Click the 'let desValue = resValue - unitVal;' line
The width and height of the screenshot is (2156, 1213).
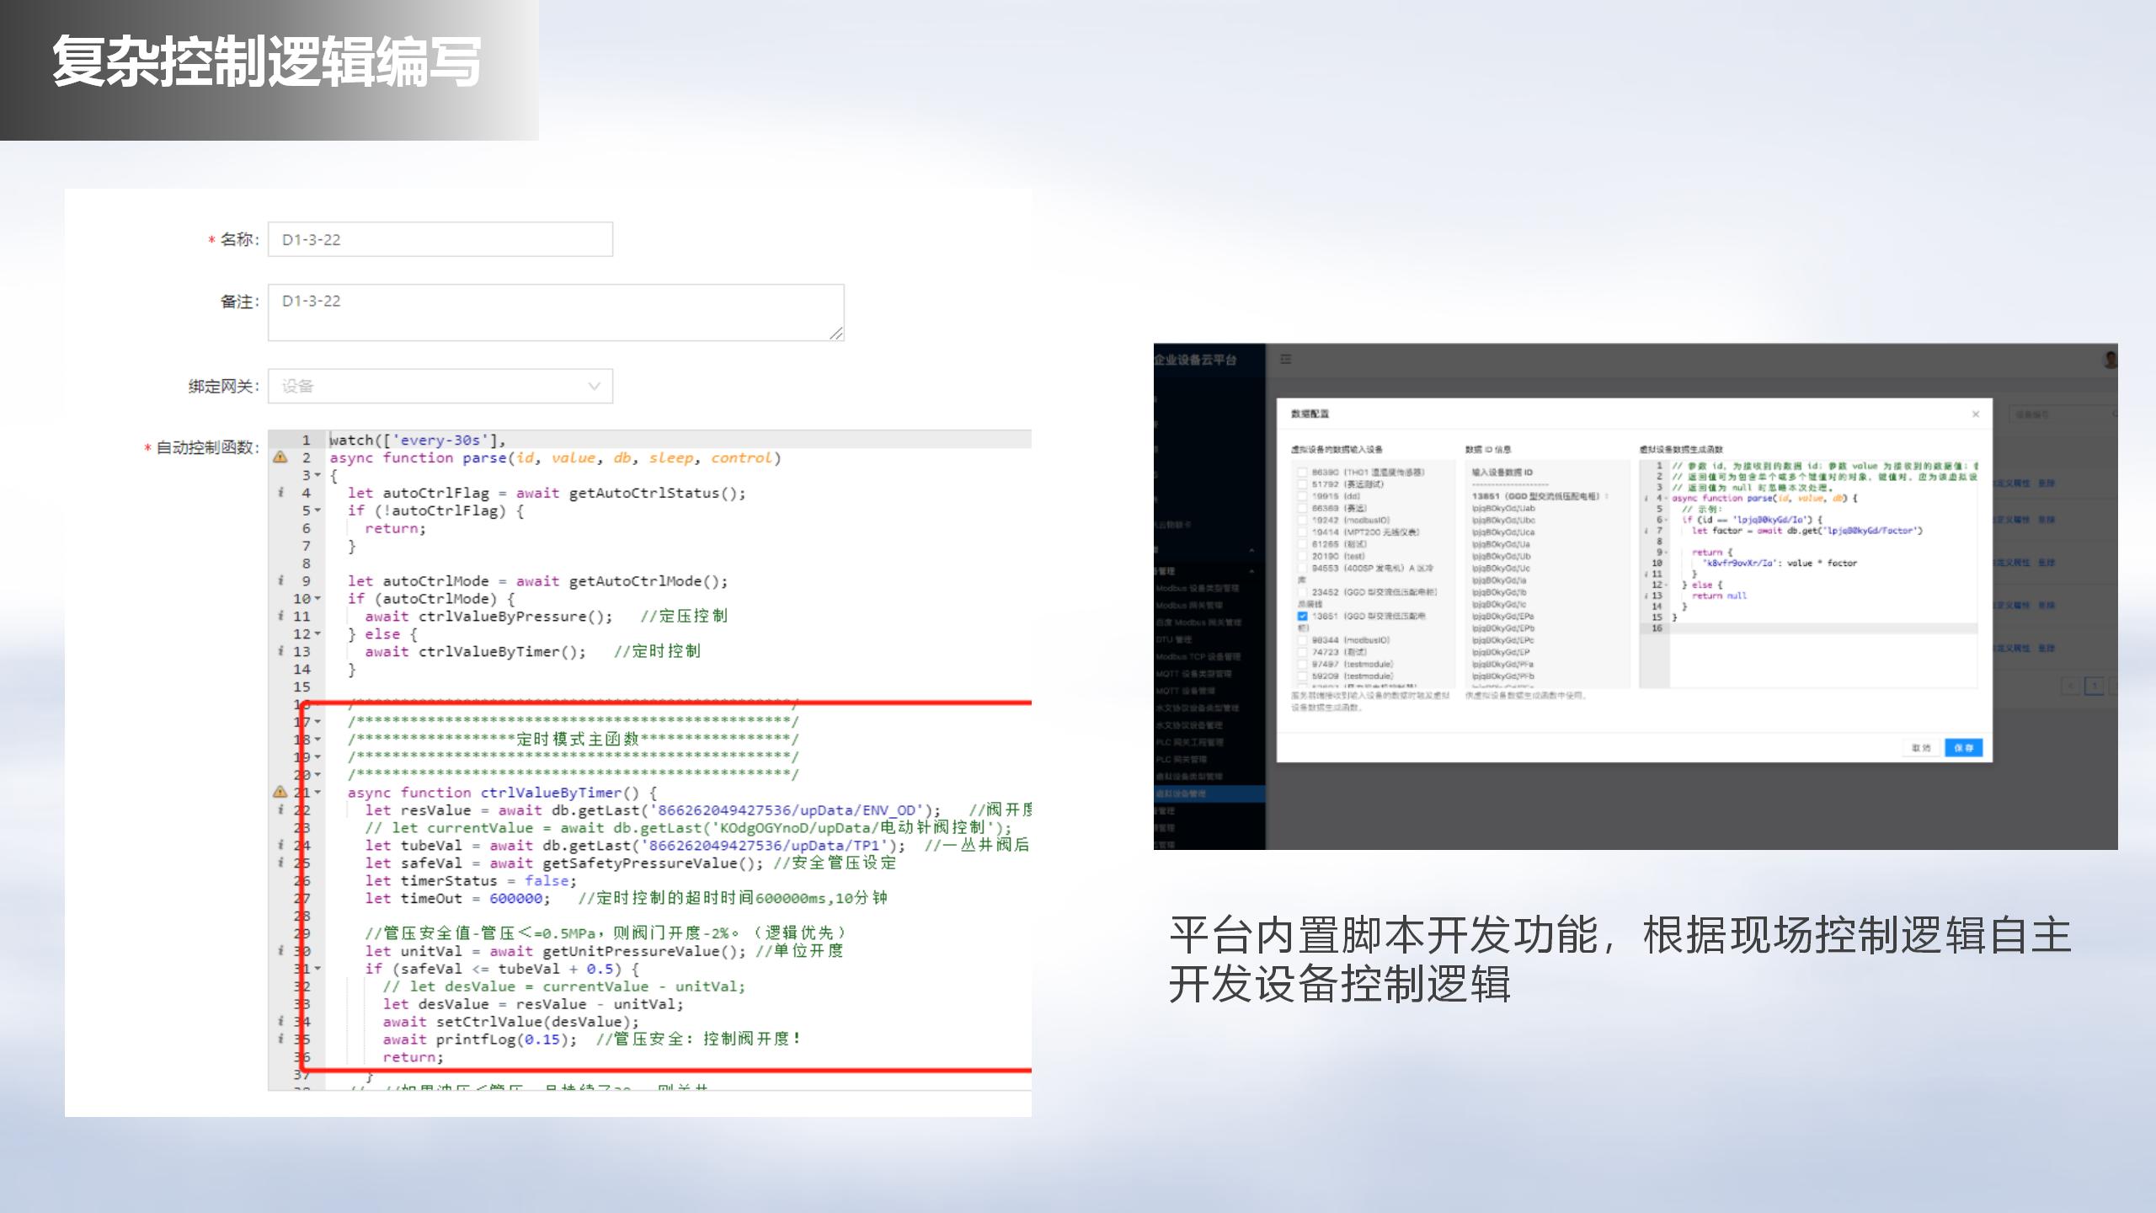[533, 1003]
